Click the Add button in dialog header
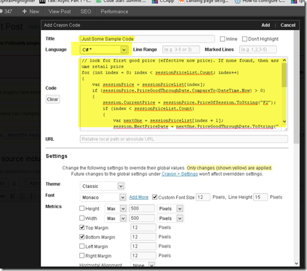This screenshot has height=271, width=307. pyautogui.click(x=266, y=25)
